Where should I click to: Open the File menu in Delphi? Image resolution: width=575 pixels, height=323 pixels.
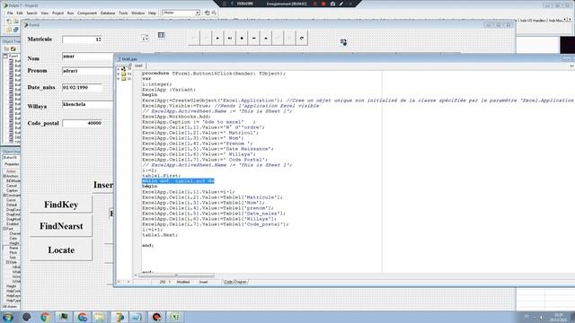(x=10, y=13)
